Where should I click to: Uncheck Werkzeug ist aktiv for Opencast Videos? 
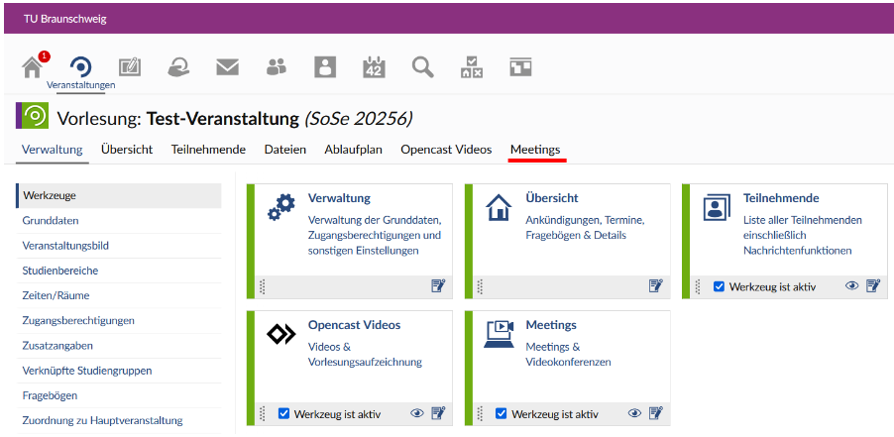click(283, 413)
